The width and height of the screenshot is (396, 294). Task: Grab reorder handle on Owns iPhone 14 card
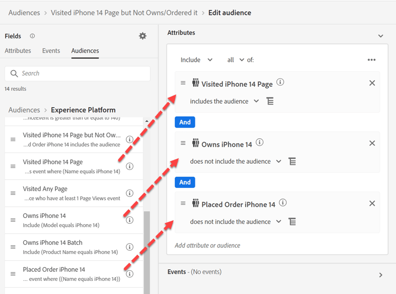click(183, 143)
